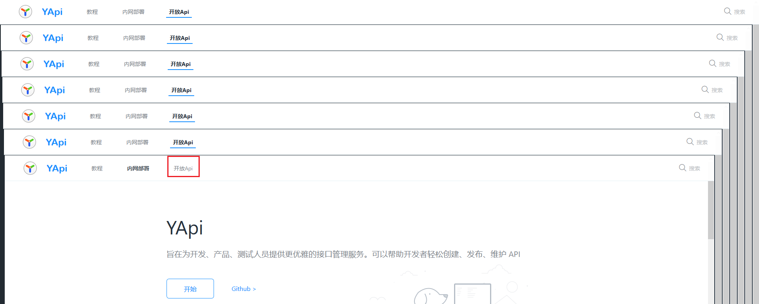Click the search magnifier in the topmost header
Screen dimensions: 759x304
point(728,11)
